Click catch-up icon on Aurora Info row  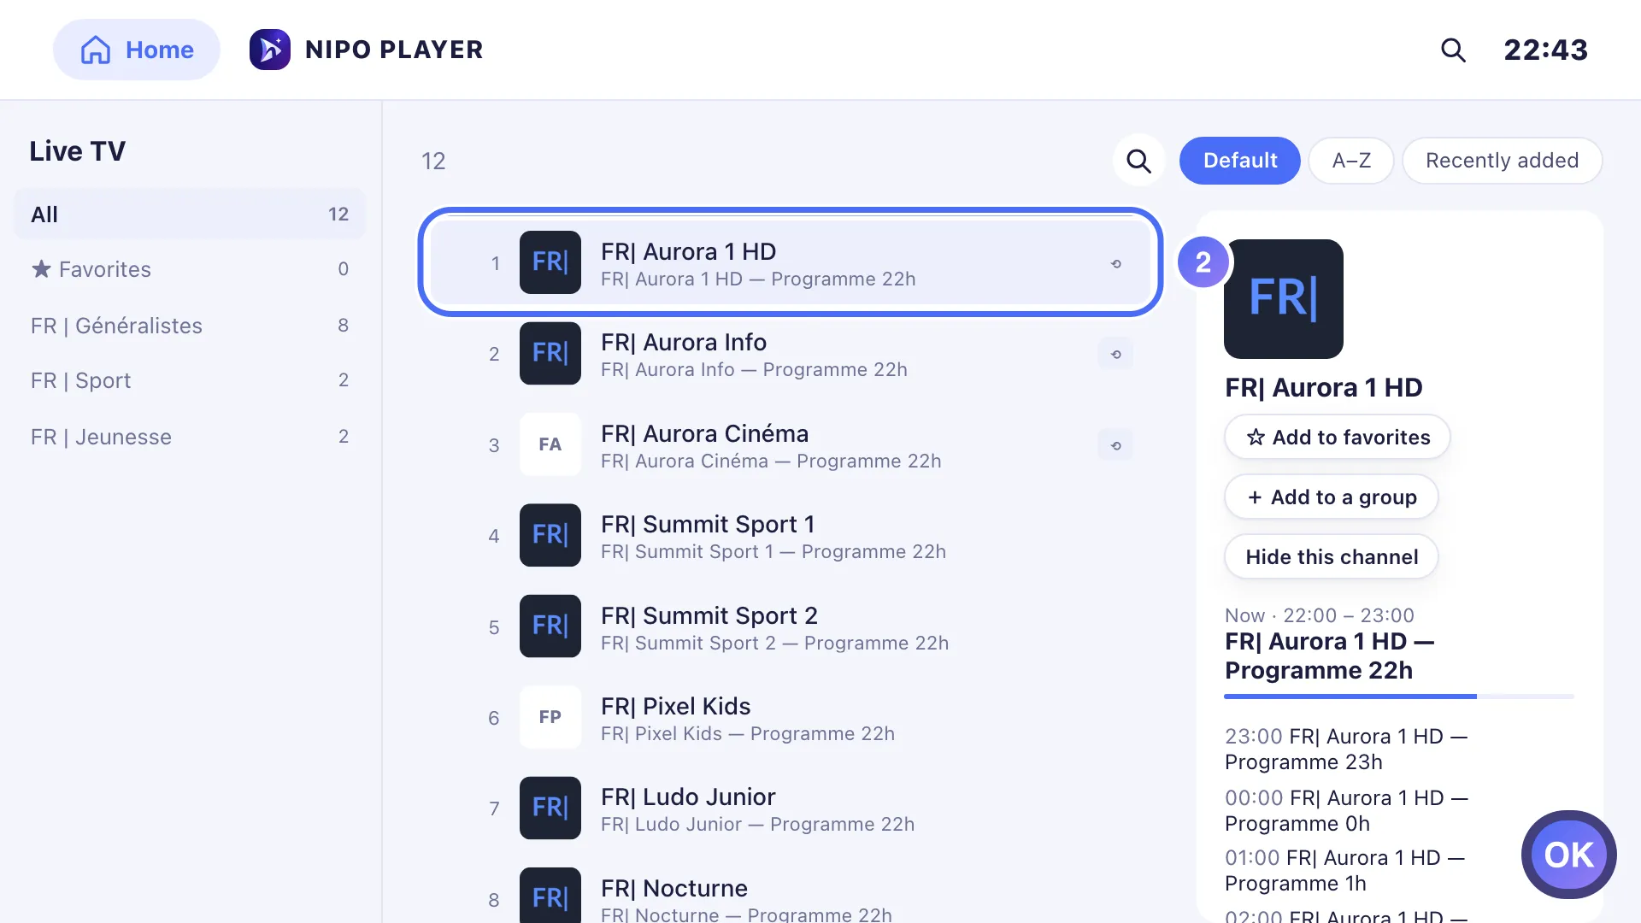[1115, 354]
